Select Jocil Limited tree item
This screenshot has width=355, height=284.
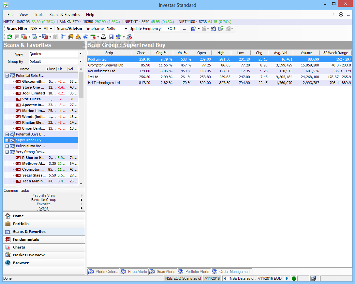point(34,93)
